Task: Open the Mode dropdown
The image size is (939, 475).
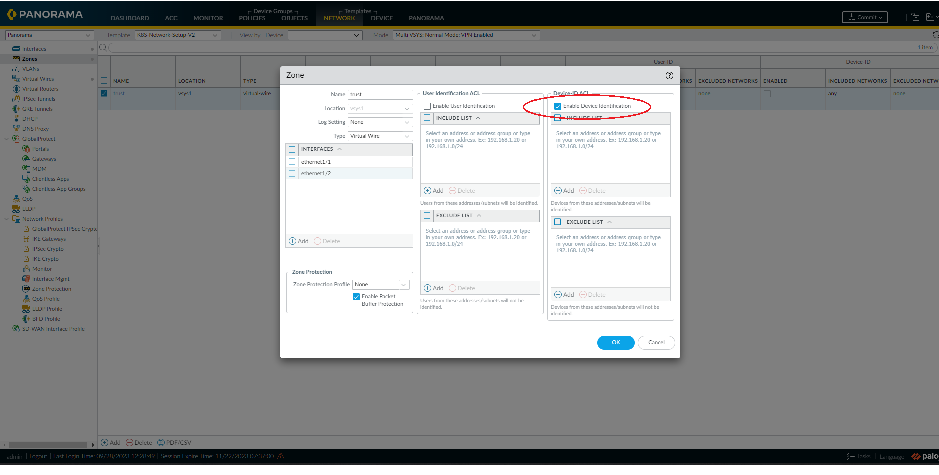Action: [466, 35]
